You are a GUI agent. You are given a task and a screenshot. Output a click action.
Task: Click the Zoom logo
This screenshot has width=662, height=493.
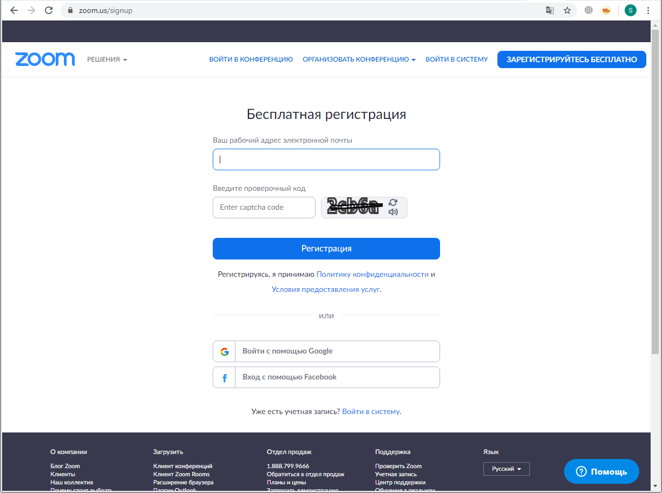click(x=45, y=59)
